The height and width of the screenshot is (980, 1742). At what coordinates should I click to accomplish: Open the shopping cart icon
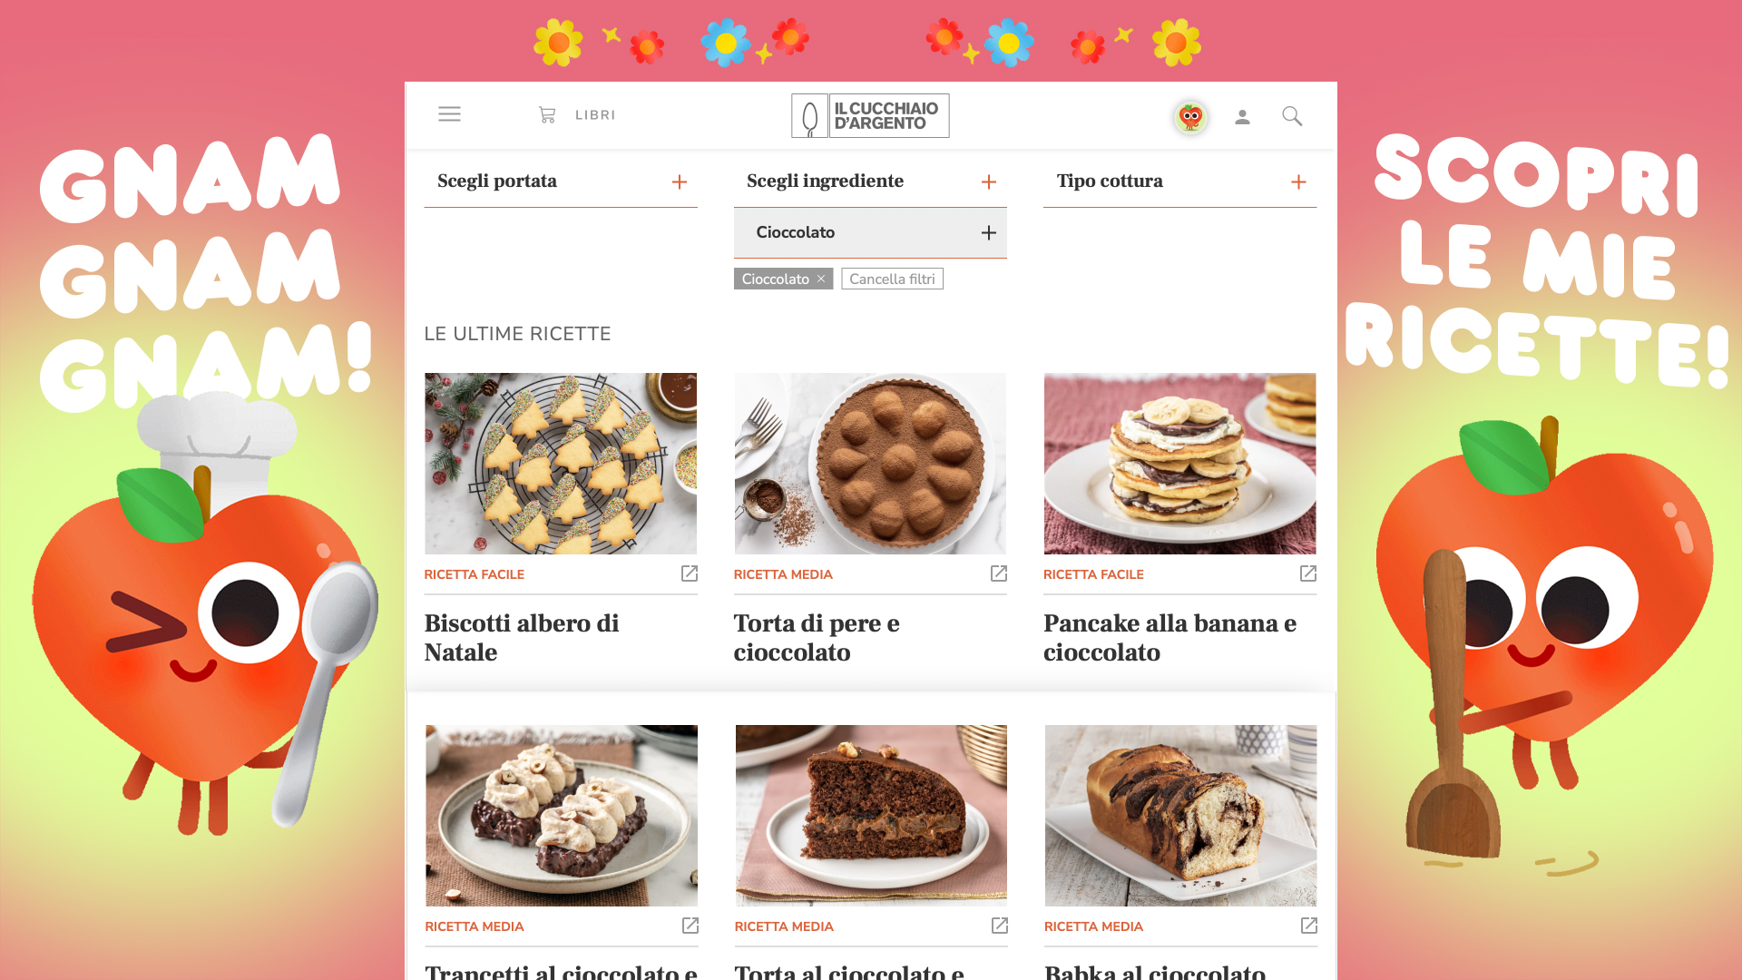pyautogui.click(x=547, y=115)
